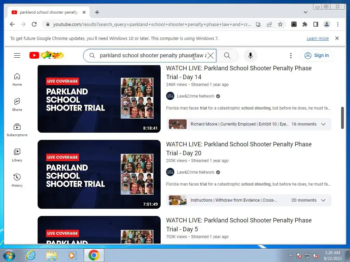This screenshot has height=262, width=350.
Task: Open Law&Crime Network channel under Day 14
Action: [196, 96]
